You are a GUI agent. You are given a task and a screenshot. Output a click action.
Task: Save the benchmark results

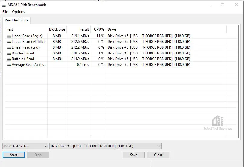pos(134,155)
